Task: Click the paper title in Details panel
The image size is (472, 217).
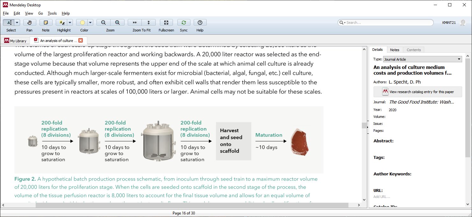Action: point(412,70)
